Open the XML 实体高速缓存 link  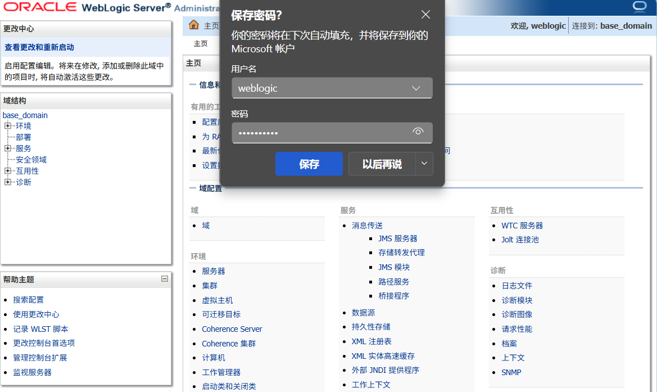click(383, 356)
